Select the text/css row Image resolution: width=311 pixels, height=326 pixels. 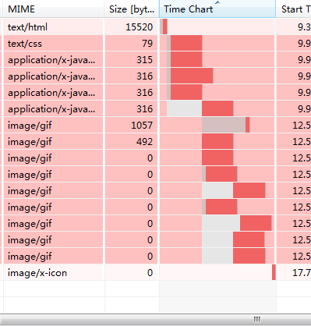tap(157, 44)
